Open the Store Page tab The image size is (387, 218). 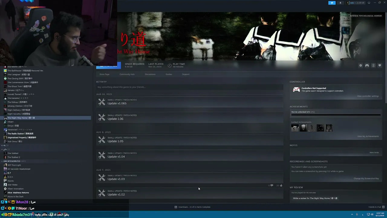104,74
